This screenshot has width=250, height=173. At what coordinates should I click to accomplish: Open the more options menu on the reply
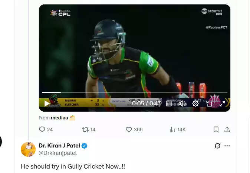click(x=227, y=146)
